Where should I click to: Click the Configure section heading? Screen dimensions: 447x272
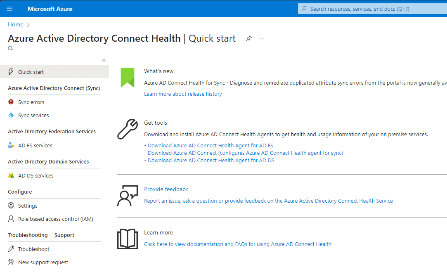(20, 192)
